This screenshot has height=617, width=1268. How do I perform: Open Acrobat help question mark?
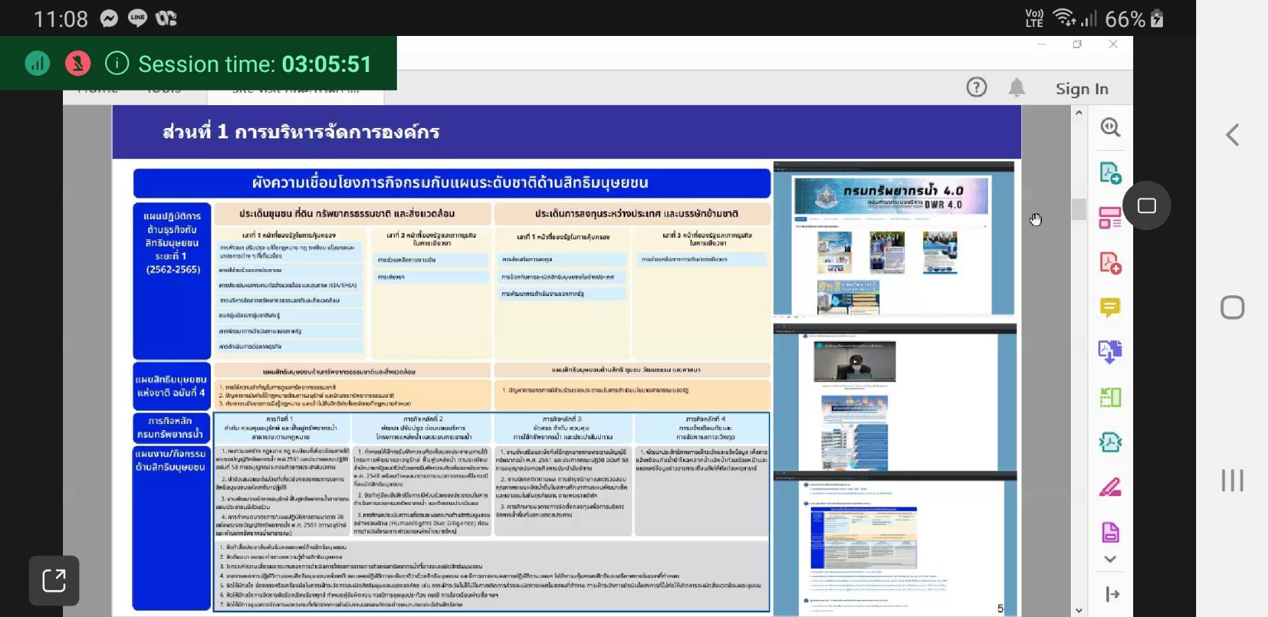(x=976, y=87)
